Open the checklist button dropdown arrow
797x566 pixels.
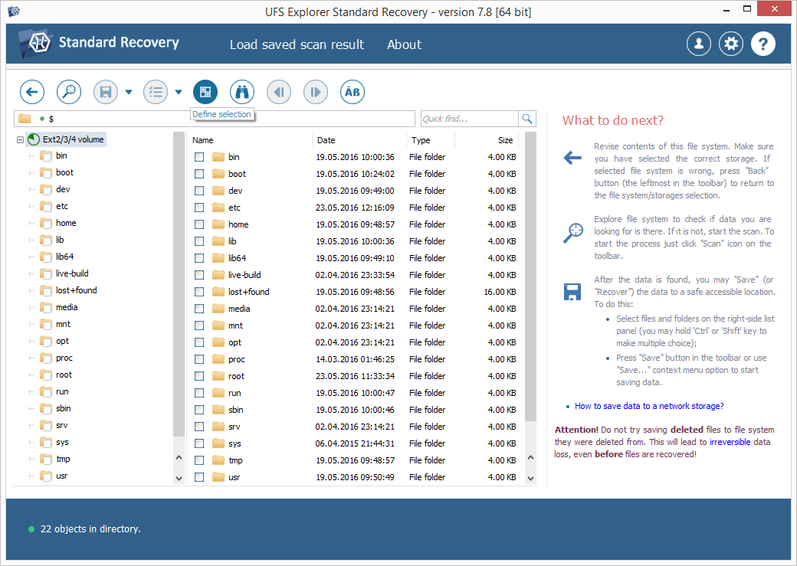coord(179,92)
